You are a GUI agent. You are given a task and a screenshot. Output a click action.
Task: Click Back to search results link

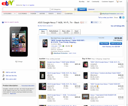(x=11, y=22)
